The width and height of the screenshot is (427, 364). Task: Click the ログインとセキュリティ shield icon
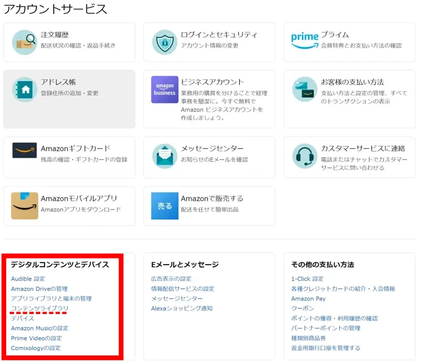tap(165, 42)
